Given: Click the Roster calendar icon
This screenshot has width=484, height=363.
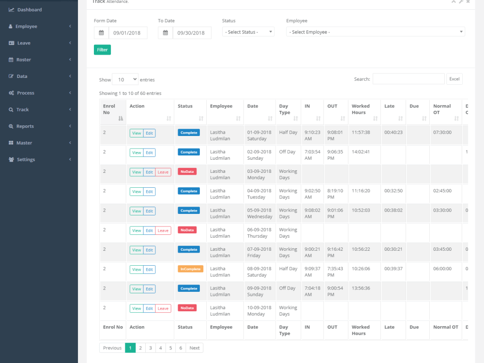Looking at the screenshot, I should coord(12,60).
